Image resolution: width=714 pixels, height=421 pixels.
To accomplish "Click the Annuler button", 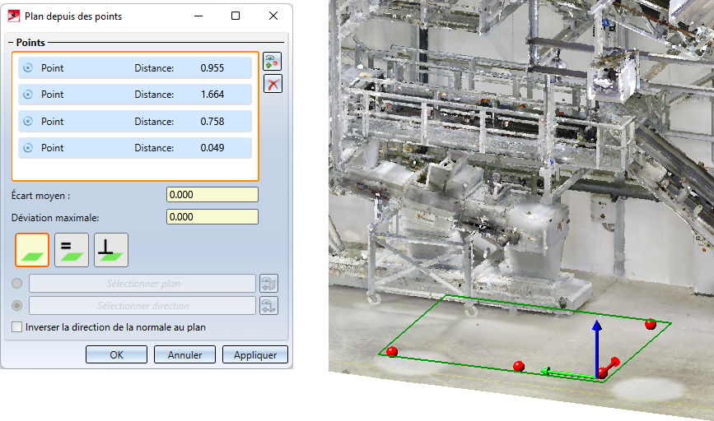I will pyautogui.click(x=184, y=354).
